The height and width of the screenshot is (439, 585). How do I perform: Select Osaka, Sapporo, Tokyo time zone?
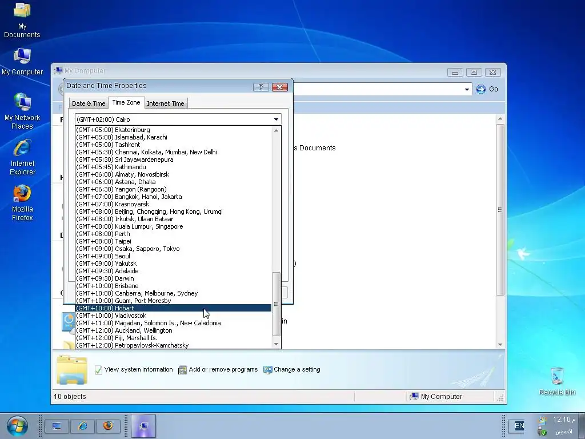click(174, 249)
